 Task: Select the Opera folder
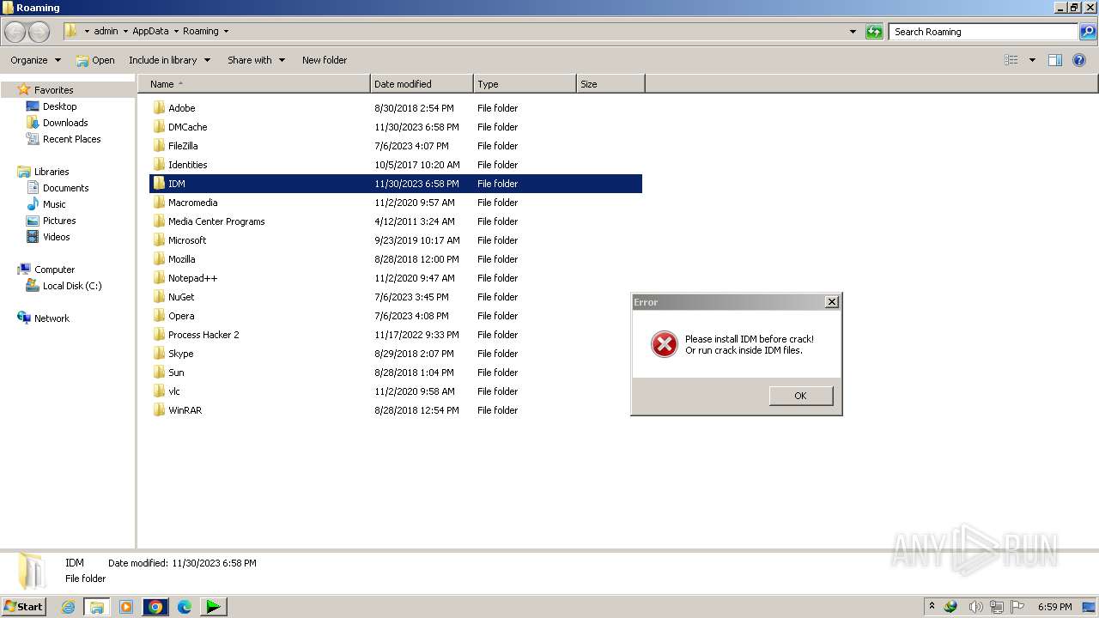[395, 316]
